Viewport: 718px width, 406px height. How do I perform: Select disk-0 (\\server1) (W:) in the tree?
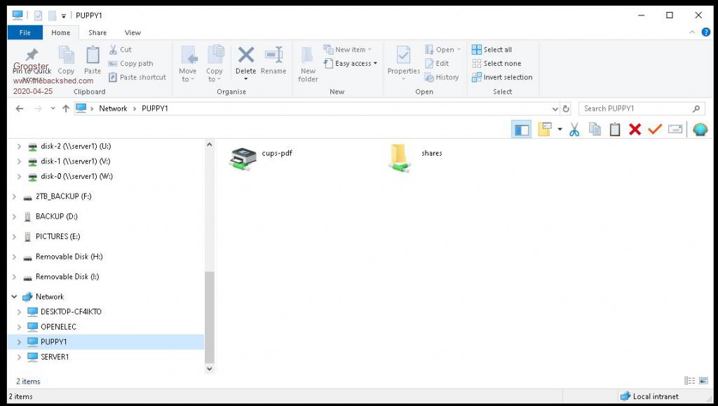click(x=76, y=176)
